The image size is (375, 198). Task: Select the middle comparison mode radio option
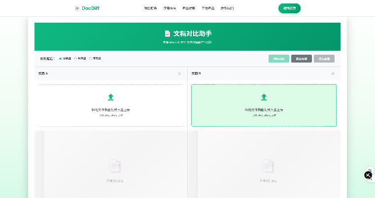[x=75, y=58]
